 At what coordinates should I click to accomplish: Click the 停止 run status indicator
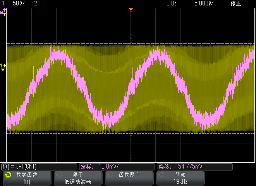coord(236,3)
